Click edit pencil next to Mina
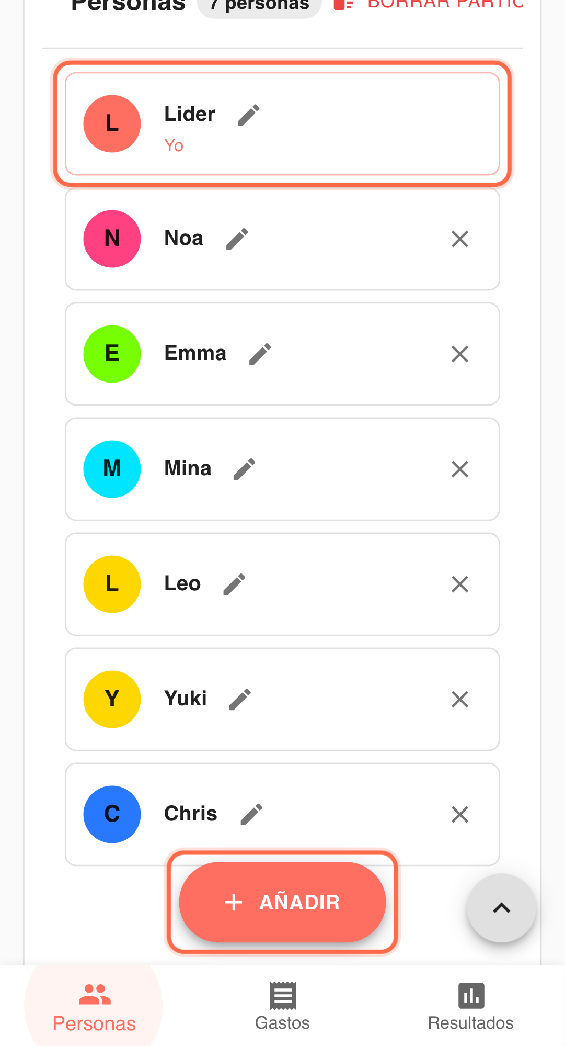This screenshot has height=1046, width=565. tap(244, 469)
